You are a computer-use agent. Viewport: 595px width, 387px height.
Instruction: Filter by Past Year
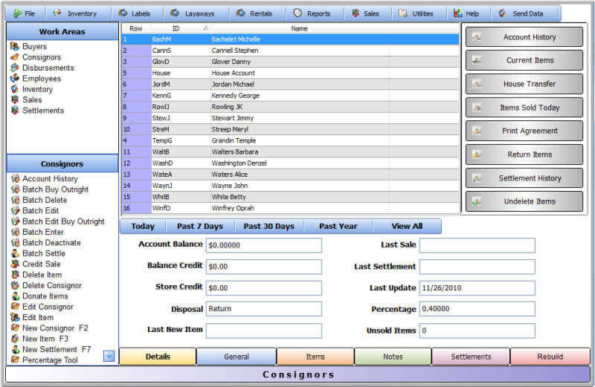(x=338, y=227)
